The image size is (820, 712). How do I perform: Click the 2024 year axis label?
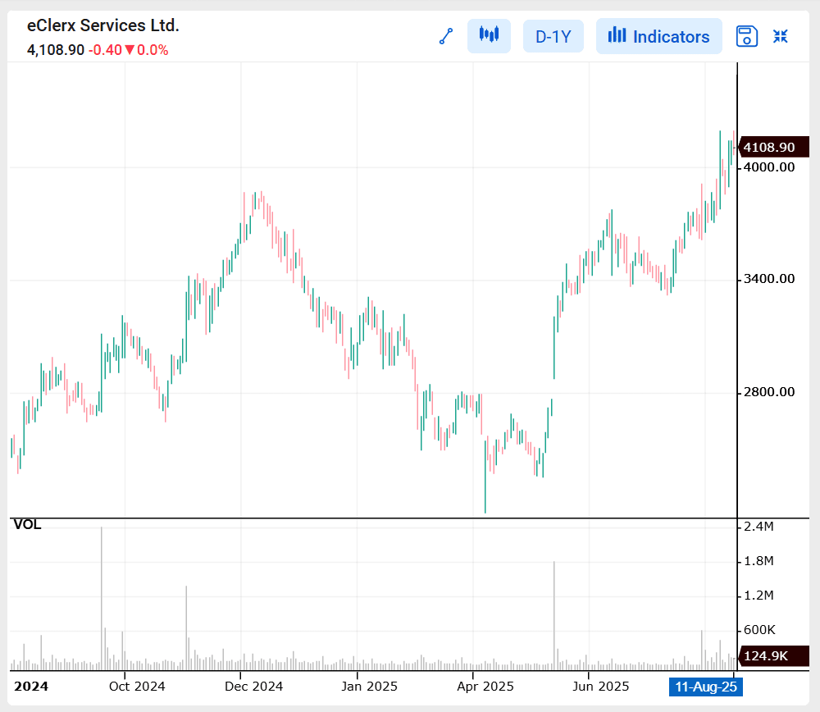point(31,687)
